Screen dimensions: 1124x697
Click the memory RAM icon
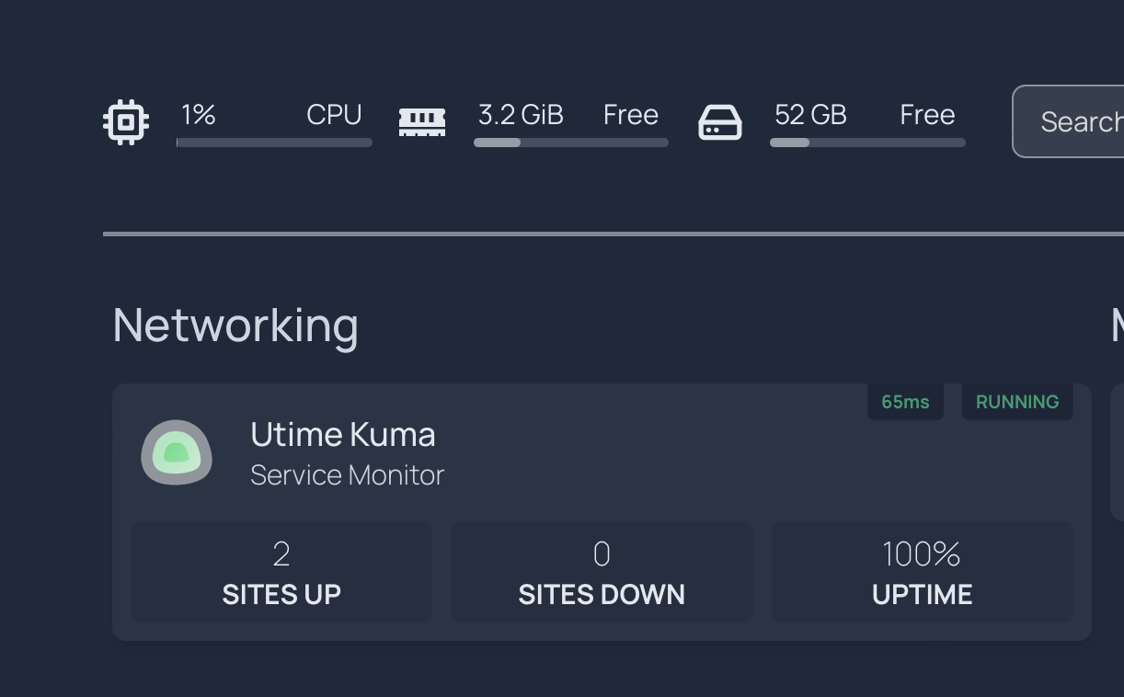(x=422, y=120)
